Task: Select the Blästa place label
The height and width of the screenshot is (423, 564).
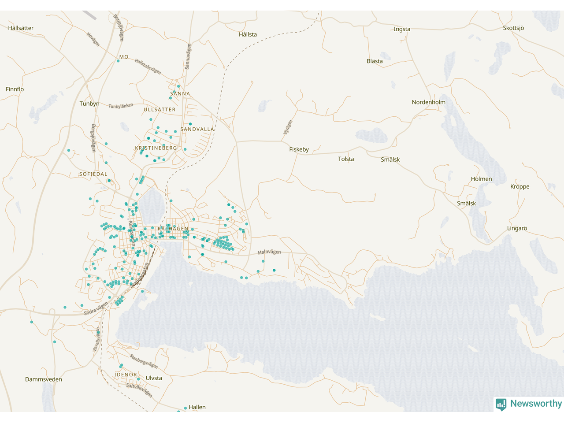Action: (x=375, y=61)
